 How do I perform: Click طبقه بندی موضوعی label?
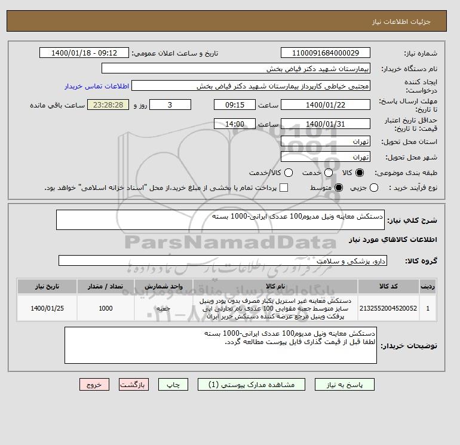[406, 173]
